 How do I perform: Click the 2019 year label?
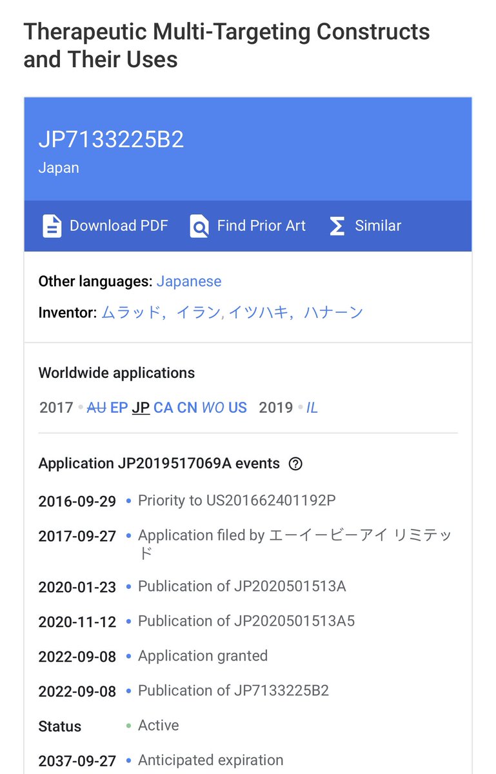[x=275, y=408]
